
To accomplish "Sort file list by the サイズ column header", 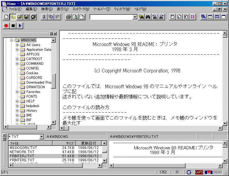I will click(64, 143).
